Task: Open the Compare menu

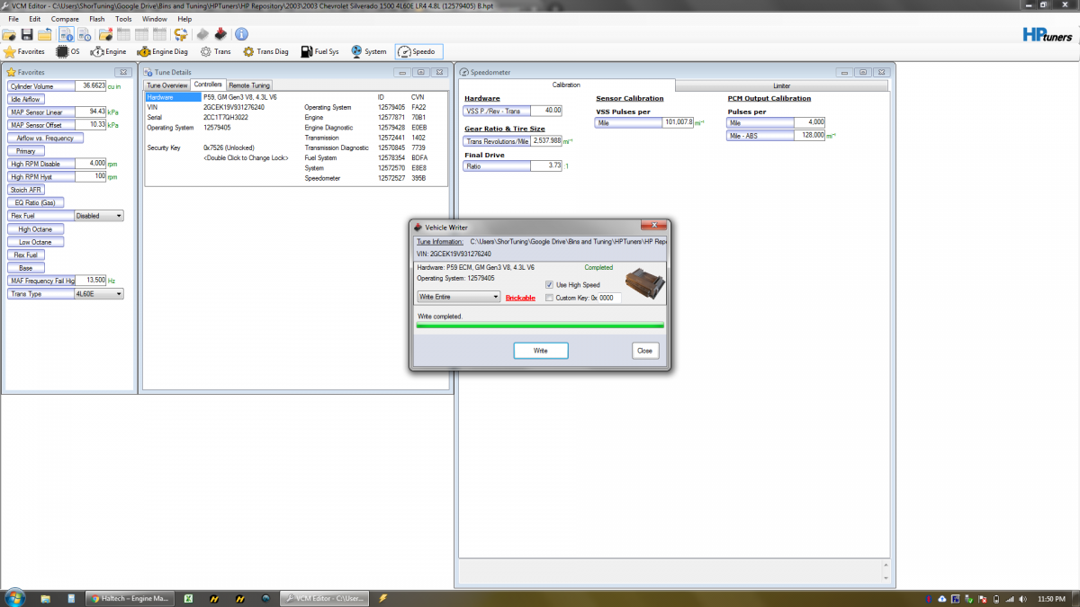Action: coord(65,19)
